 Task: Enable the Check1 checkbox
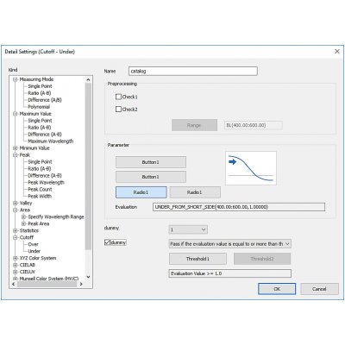click(118, 97)
